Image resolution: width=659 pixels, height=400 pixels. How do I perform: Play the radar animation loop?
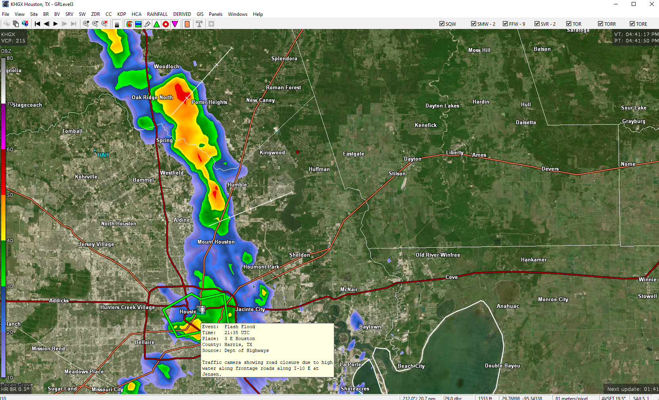[56, 24]
